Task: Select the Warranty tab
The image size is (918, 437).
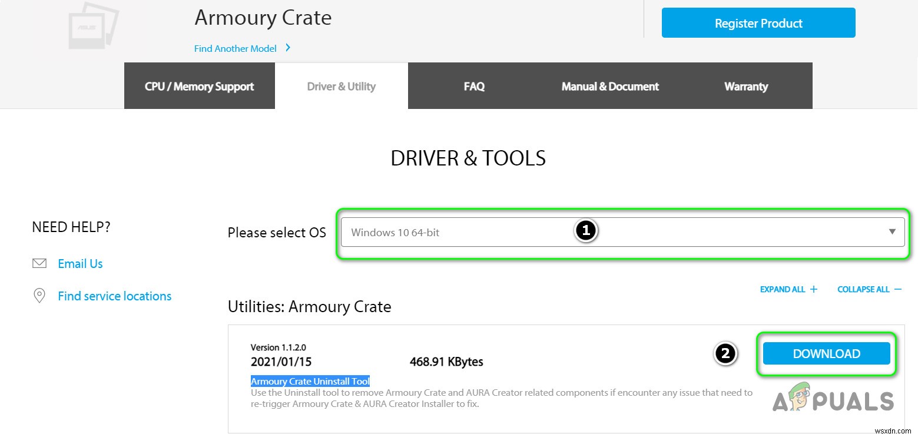Action: pyautogui.click(x=745, y=87)
